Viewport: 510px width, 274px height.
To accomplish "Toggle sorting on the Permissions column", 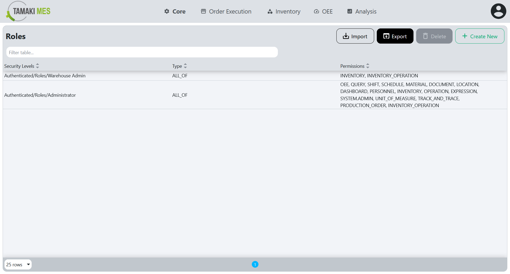I will point(368,66).
